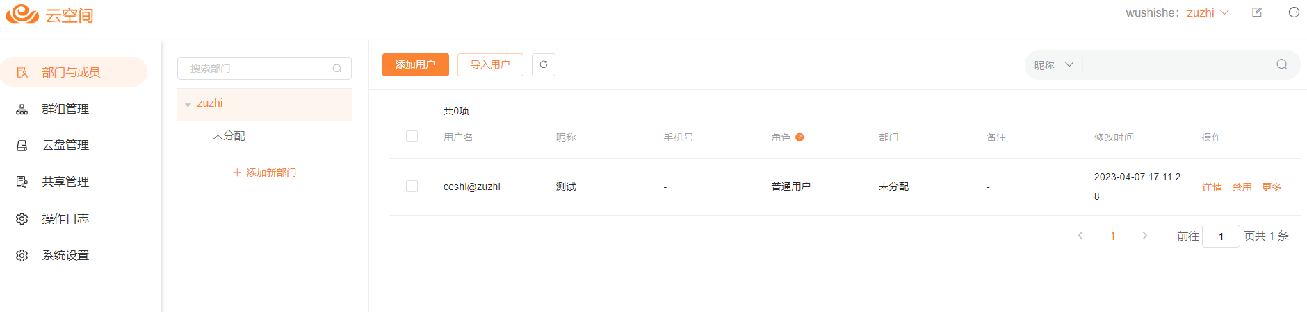Open the message bubble icon at top right

[1294, 12]
